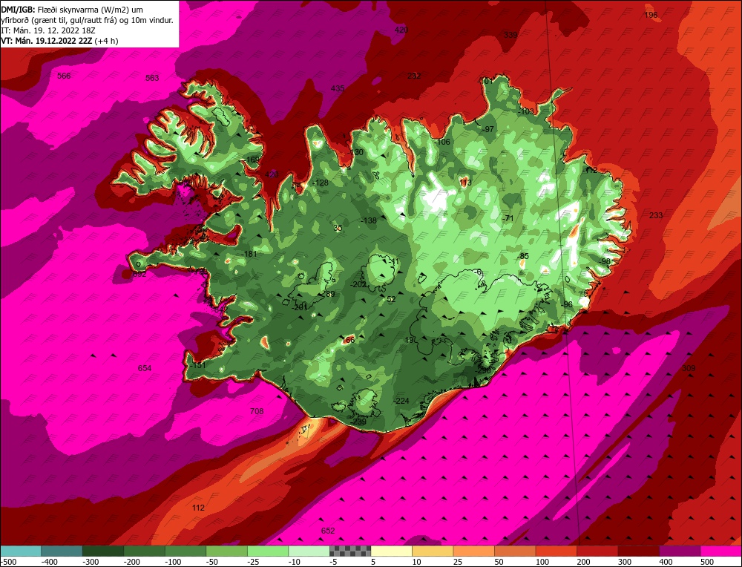Screen dimensions: 742x567
Task: Click the '-106' value over land
Action: [x=442, y=142]
